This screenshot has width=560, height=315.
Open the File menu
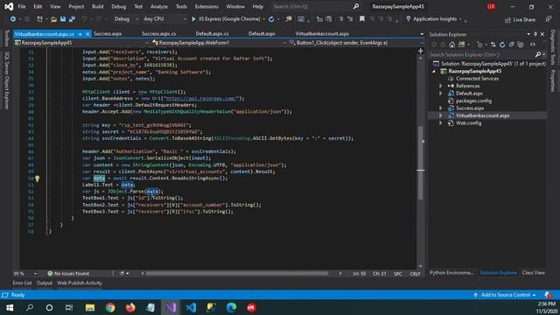[21, 7]
